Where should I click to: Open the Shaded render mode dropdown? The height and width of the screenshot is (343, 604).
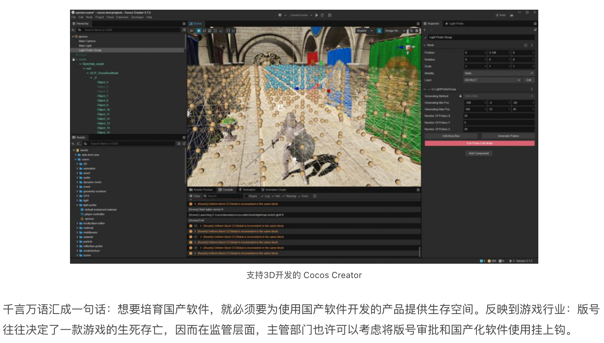click(x=364, y=31)
